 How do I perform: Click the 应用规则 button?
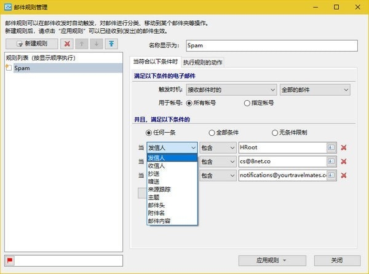click(272, 260)
